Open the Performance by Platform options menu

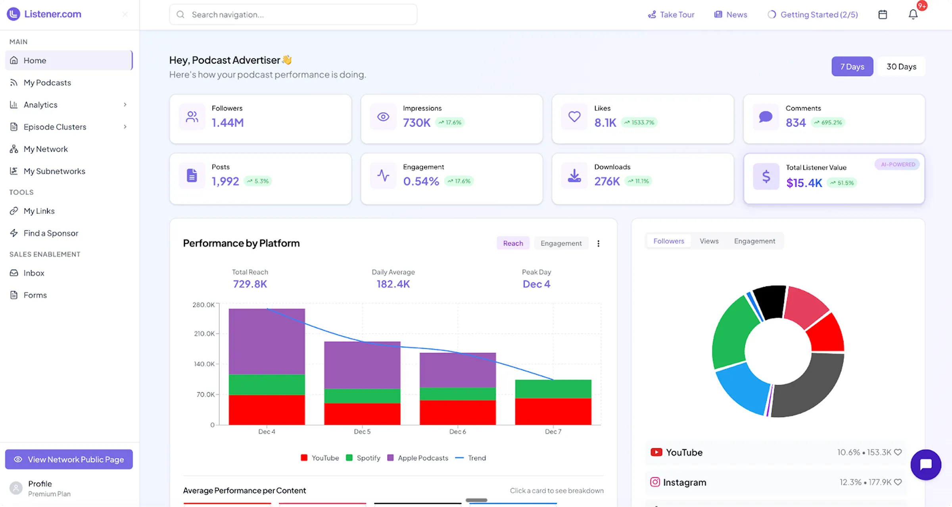[x=599, y=243]
